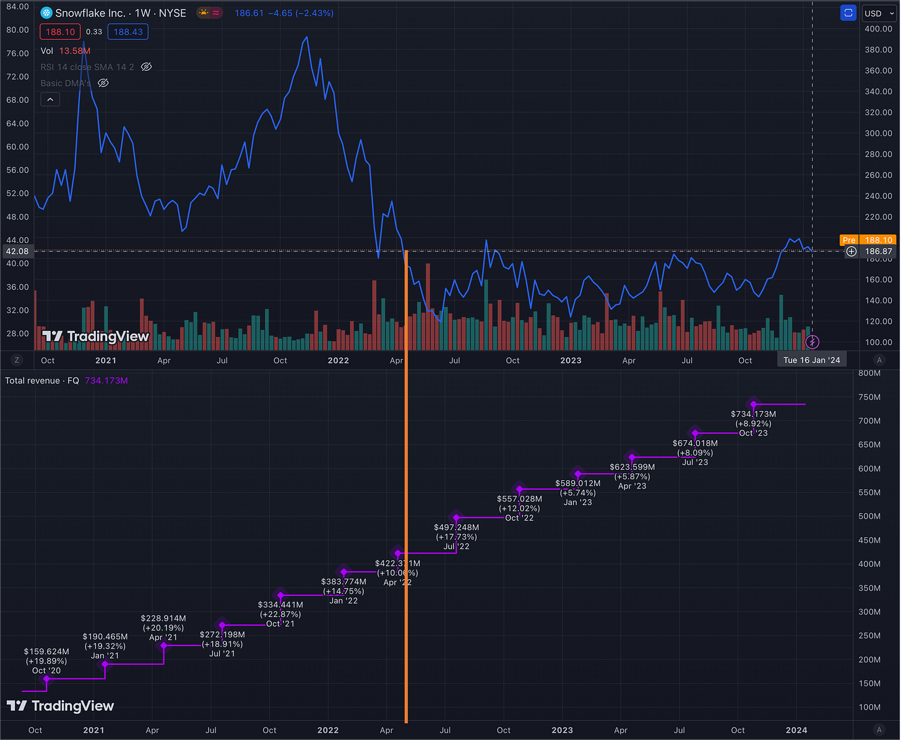901x740 pixels.
Task: Click the Basic DMA's legend label
Action: tap(66, 83)
